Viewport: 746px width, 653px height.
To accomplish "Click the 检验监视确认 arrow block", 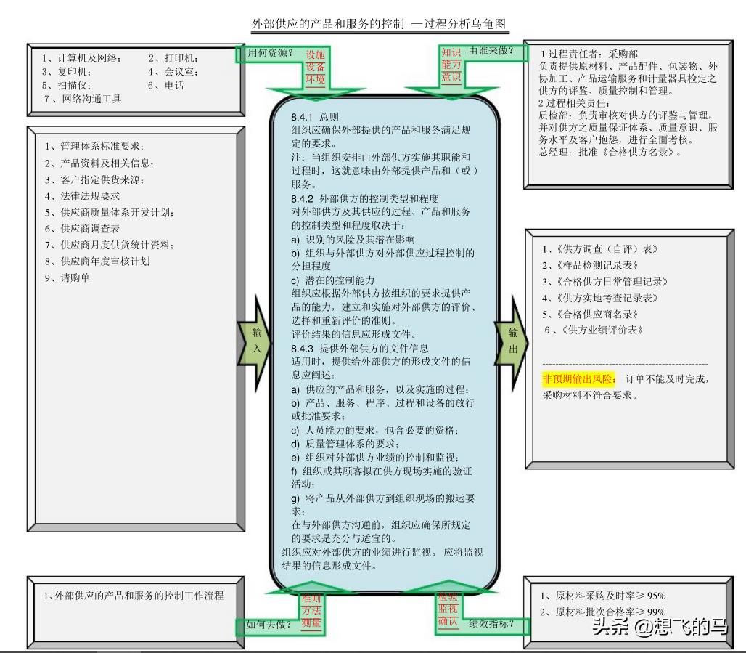I will (448, 609).
